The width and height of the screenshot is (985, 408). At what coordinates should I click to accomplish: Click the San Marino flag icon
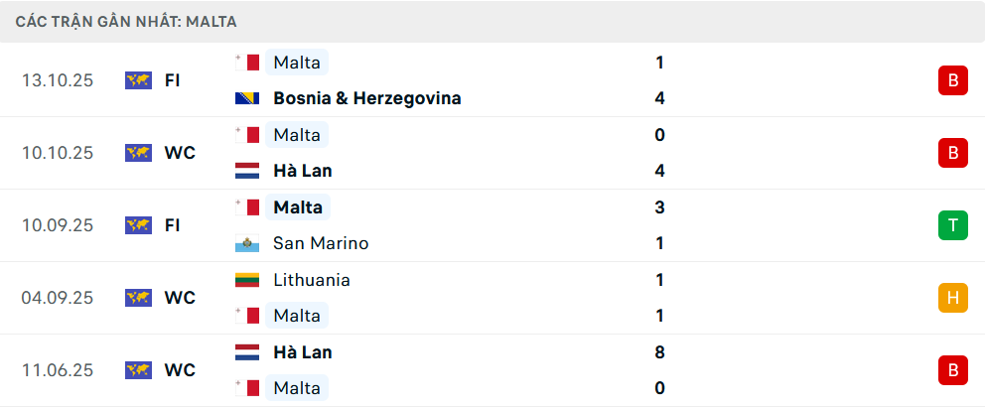(247, 243)
